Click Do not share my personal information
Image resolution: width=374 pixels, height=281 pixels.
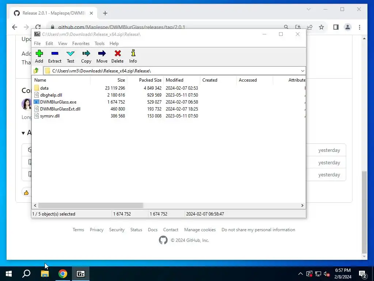tap(258, 230)
